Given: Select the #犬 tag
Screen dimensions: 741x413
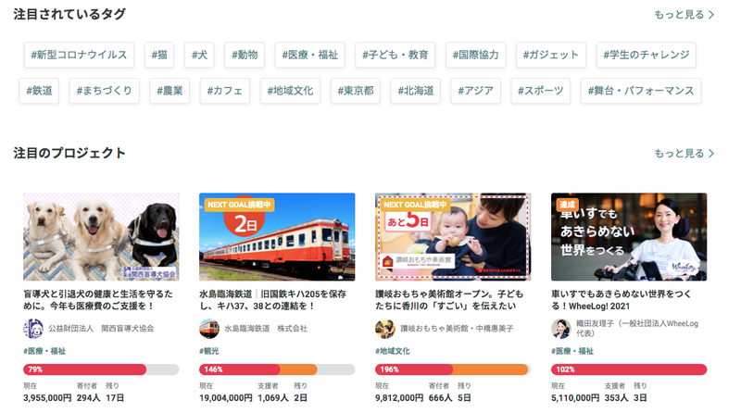Looking at the screenshot, I should click(x=199, y=55).
